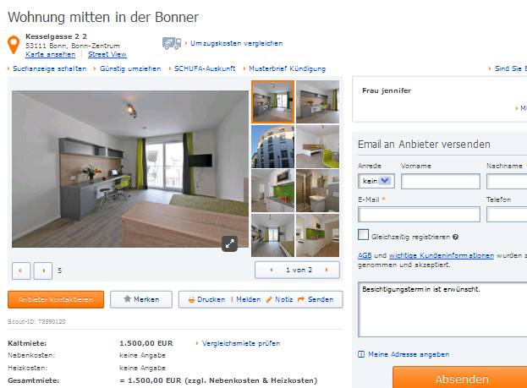The width and height of the screenshot is (527, 388).
Task: Open the SCHUFA-Auskunft link
Action: point(205,68)
